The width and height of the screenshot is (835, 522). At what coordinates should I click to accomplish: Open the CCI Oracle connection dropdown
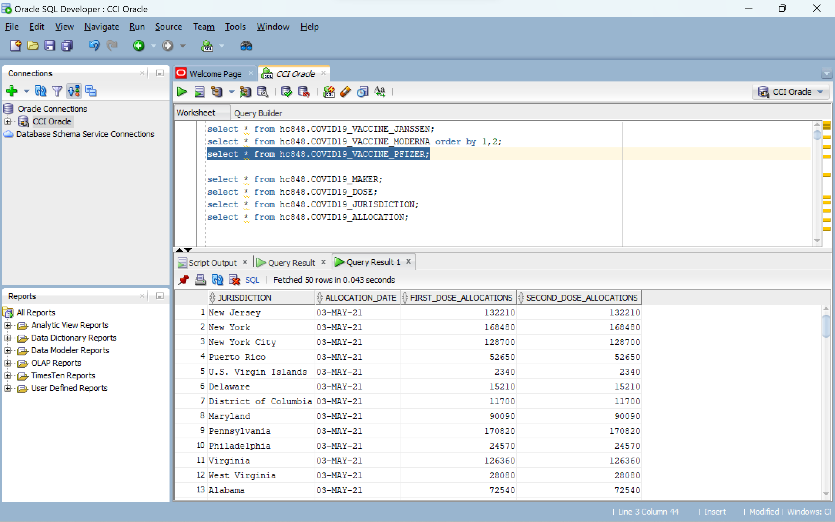click(x=821, y=92)
